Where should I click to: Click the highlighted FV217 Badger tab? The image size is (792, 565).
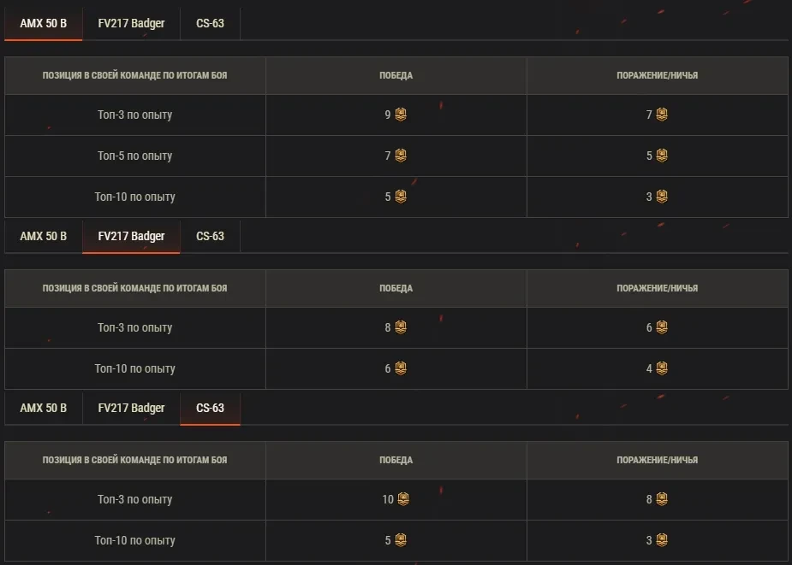click(131, 236)
